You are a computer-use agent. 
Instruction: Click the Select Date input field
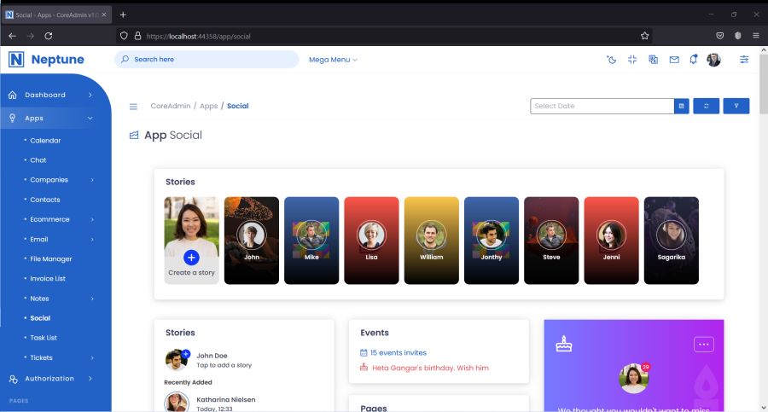click(602, 106)
